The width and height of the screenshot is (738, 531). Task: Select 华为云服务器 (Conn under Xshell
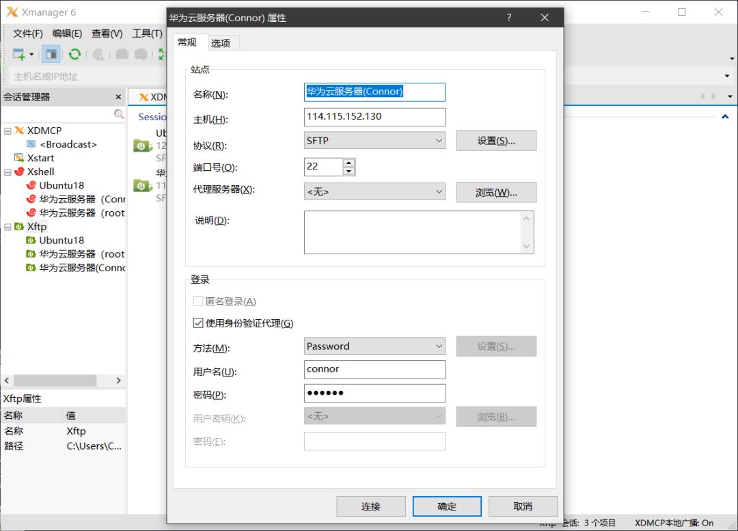tap(82, 199)
